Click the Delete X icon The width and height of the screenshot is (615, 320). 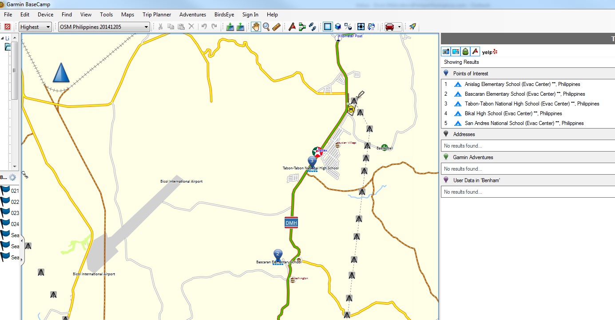pos(191,27)
